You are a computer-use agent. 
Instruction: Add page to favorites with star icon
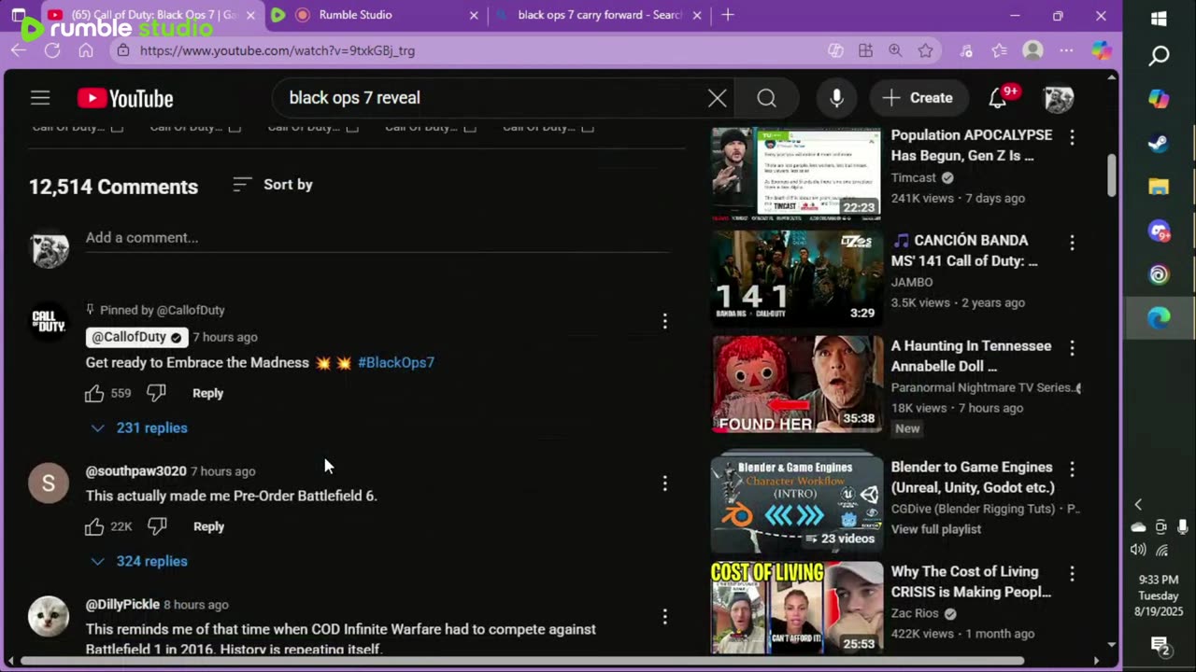click(925, 50)
